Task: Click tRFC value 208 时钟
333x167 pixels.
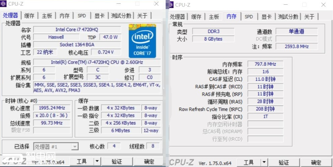Action: 265,109
